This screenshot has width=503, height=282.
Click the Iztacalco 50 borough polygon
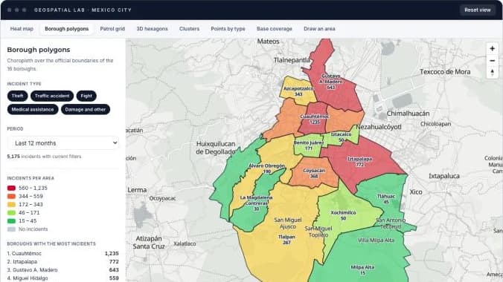[x=341, y=137]
